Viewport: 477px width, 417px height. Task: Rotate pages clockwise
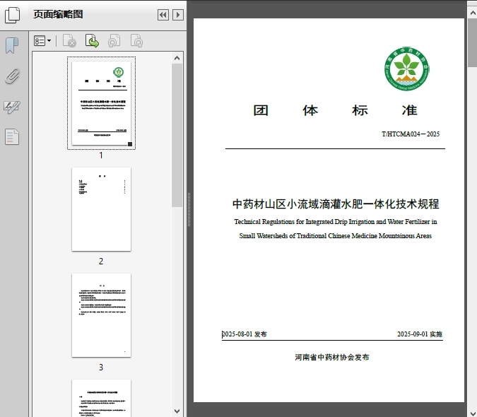[x=136, y=42]
